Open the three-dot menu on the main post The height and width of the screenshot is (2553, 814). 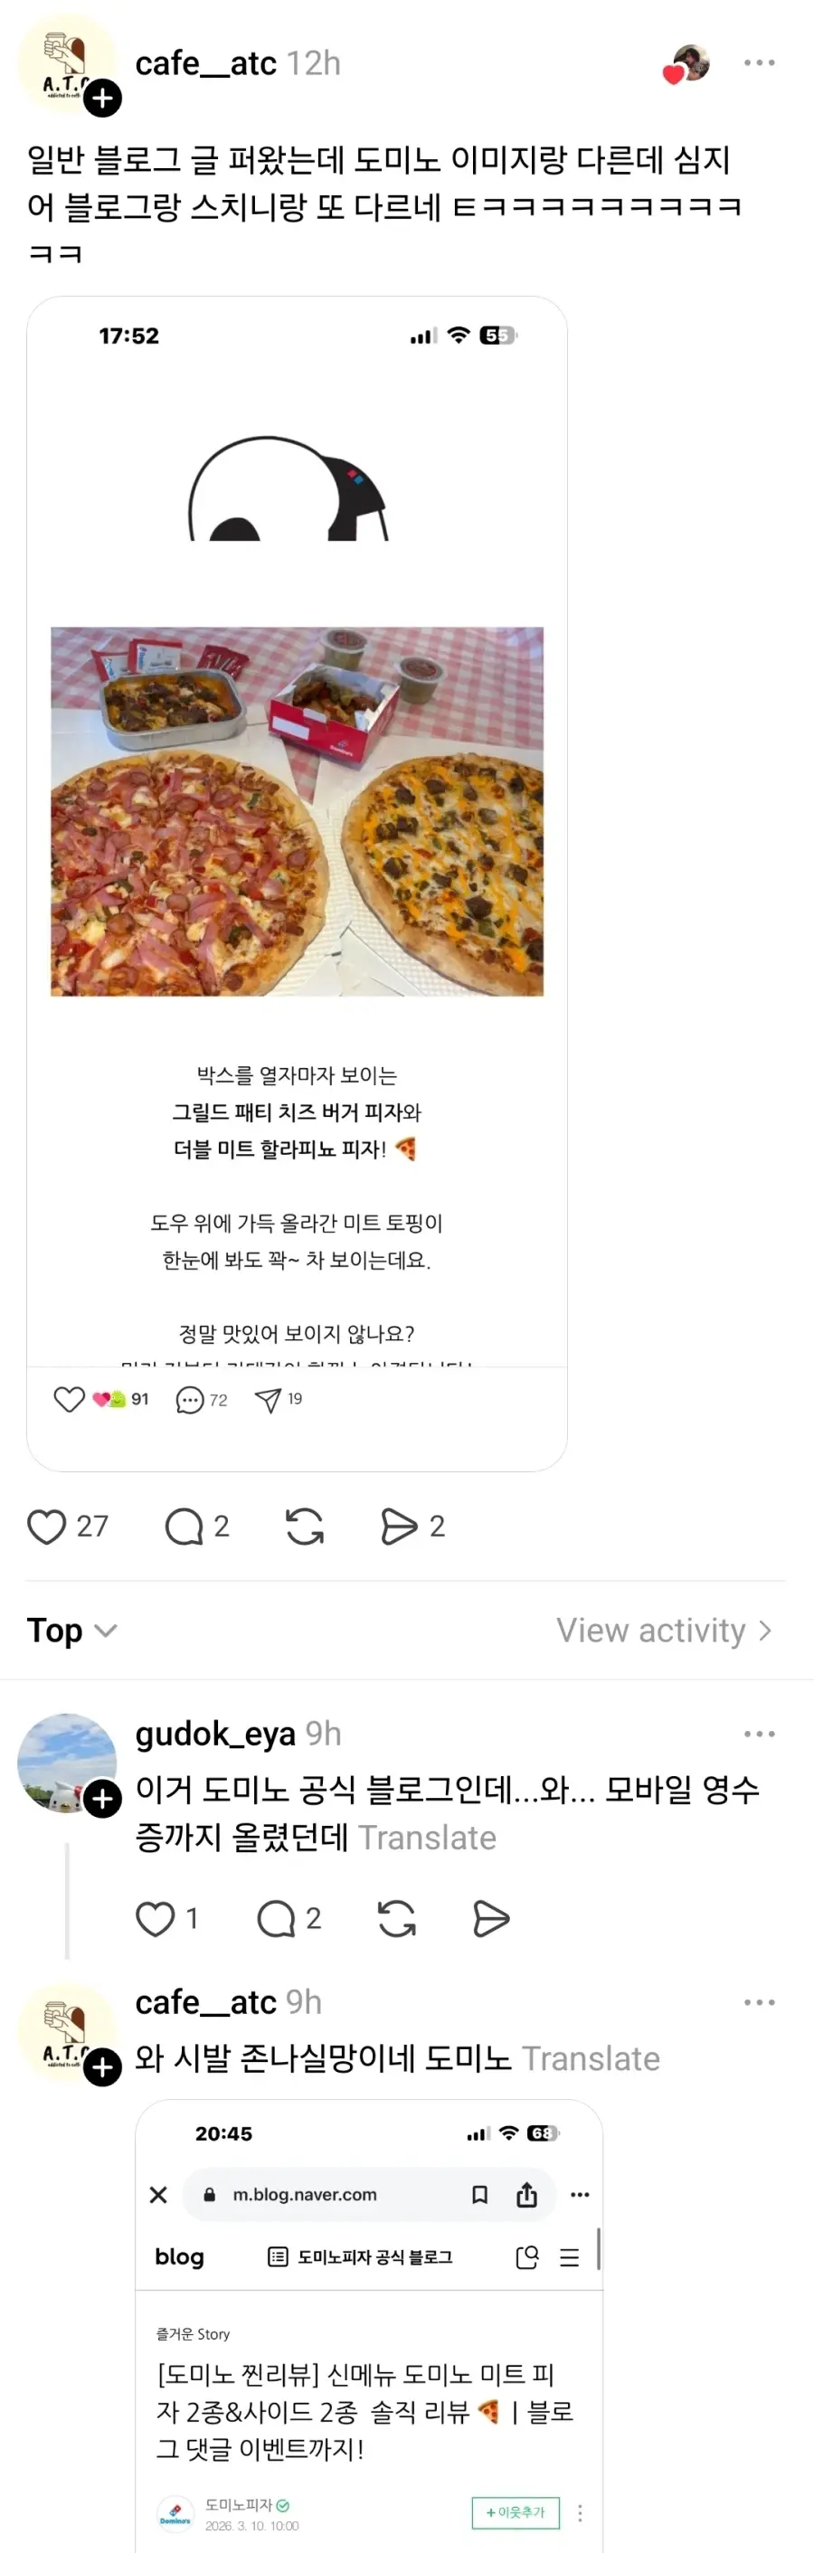click(760, 61)
